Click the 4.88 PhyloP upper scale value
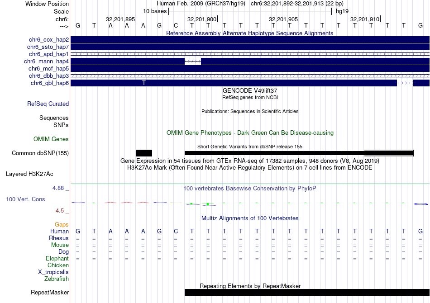This screenshot has height=303, width=430. tap(58, 188)
